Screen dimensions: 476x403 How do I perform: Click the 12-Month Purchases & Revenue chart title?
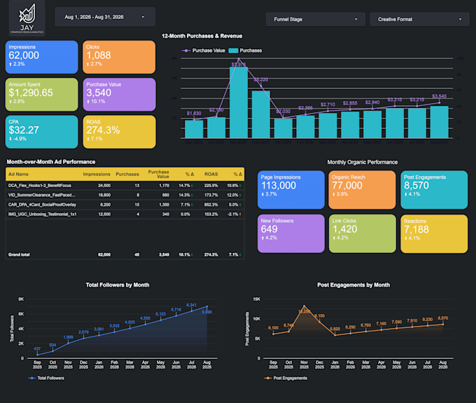(202, 36)
